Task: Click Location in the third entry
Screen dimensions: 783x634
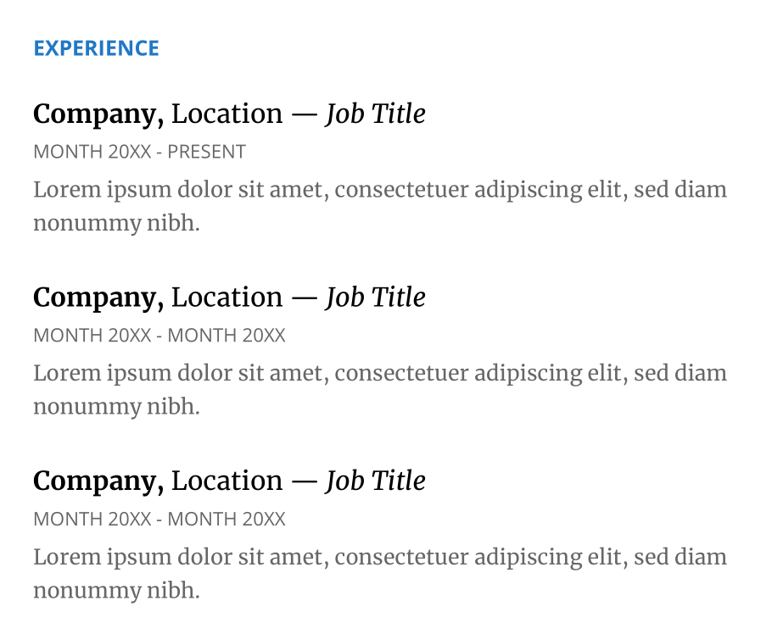Action: (x=227, y=481)
